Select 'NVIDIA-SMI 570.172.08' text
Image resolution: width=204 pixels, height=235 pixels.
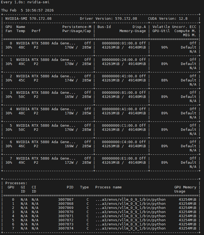click(28, 19)
